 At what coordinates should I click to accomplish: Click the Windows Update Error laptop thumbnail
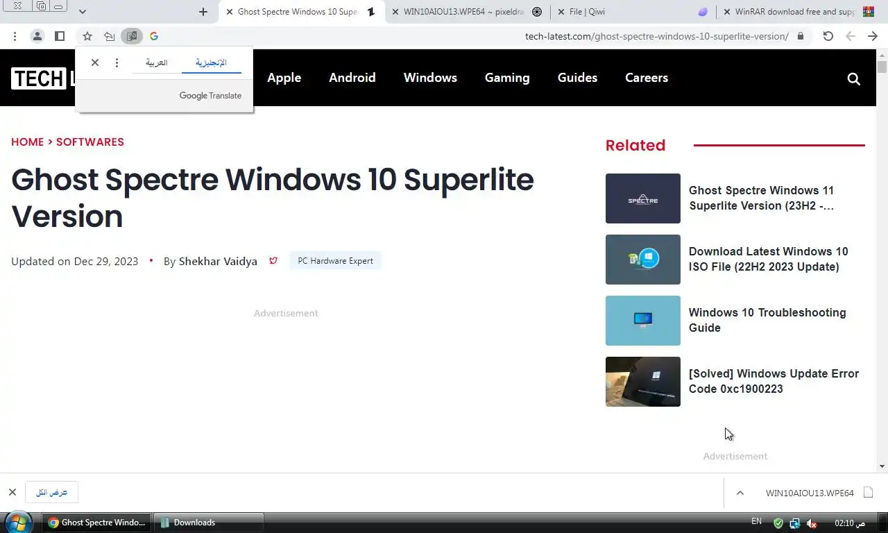pyautogui.click(x=643, y=382)
